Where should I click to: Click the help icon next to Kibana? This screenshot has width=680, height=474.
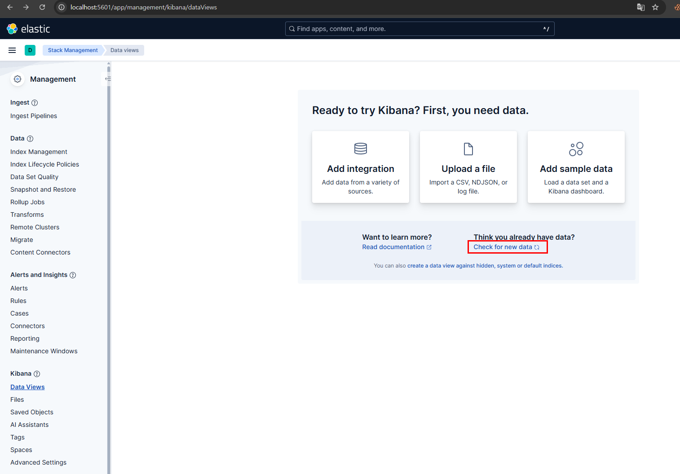tap(37, 374)
